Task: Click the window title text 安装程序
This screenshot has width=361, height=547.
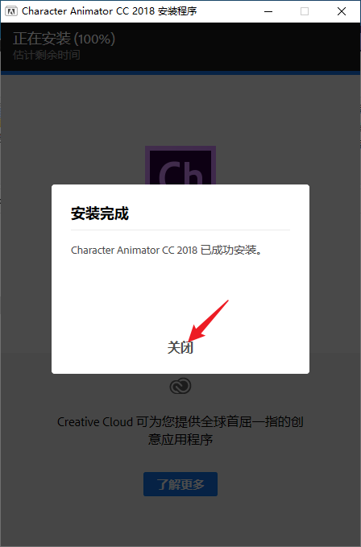Action: [177, 11]
